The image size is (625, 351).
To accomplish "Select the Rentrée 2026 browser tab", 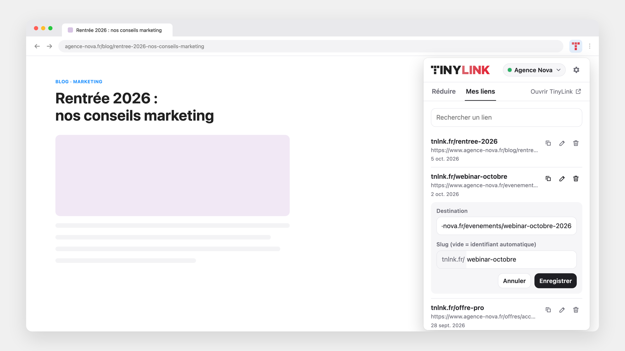I will tap(117, 30).
